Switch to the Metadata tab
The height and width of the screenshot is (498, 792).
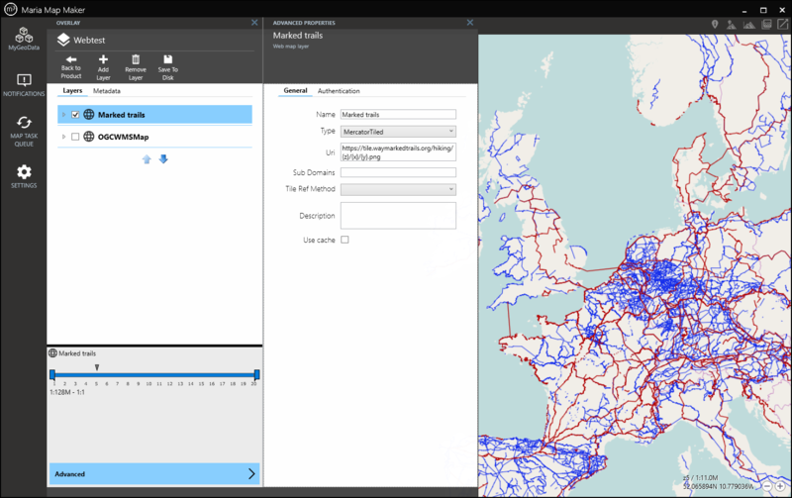click(107, 91)
